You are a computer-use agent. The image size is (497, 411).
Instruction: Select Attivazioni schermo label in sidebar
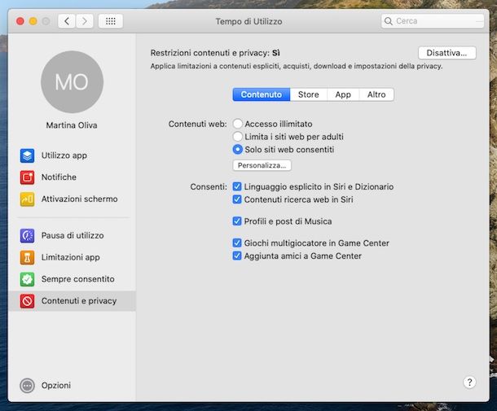[x=80, y=199]
